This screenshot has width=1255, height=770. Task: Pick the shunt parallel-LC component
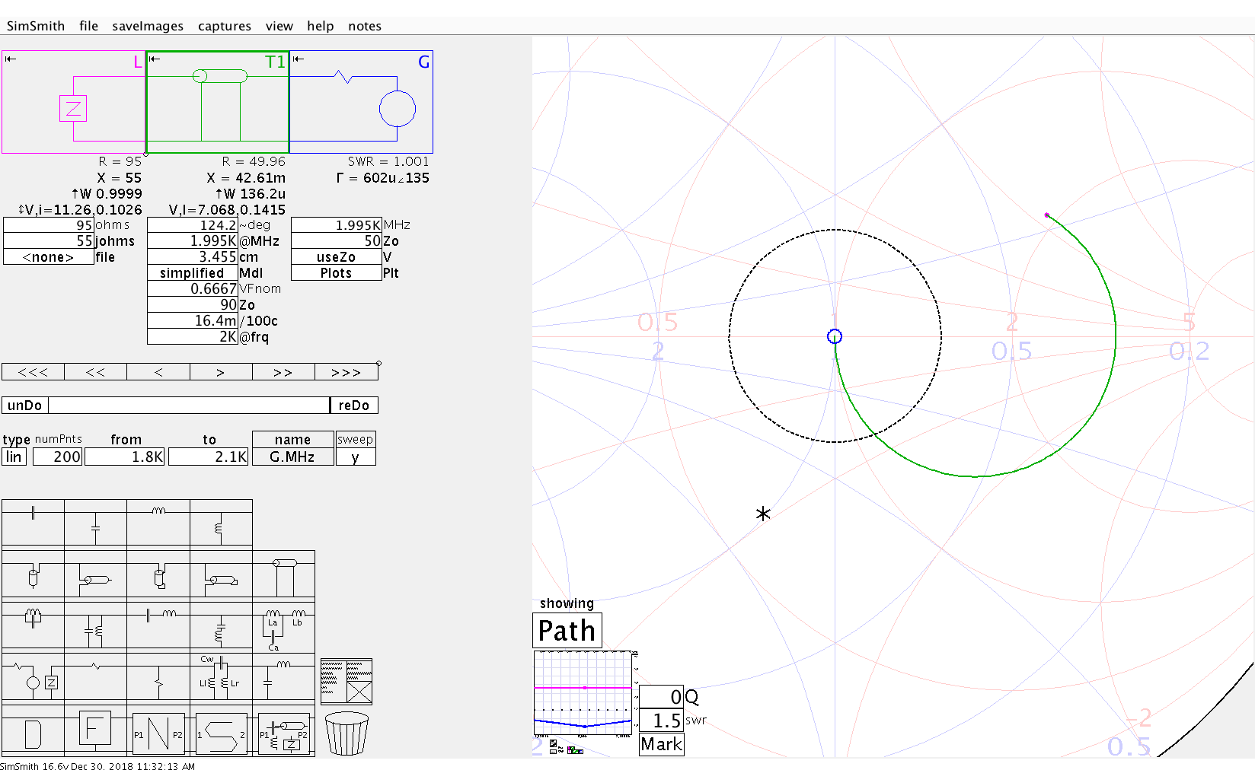(95, 625)
